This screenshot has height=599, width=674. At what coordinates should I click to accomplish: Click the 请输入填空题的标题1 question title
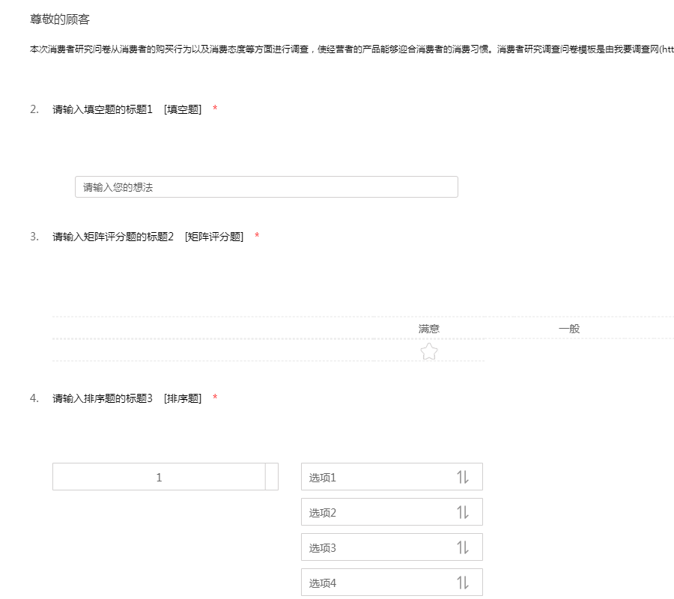coord(103,109)
